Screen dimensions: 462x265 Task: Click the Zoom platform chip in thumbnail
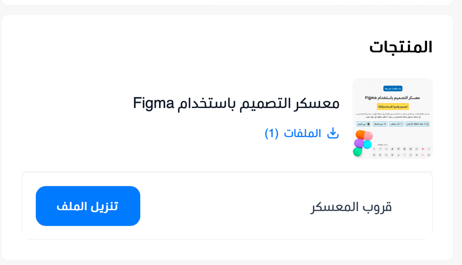pyautogui.click(x=379, y=124)
